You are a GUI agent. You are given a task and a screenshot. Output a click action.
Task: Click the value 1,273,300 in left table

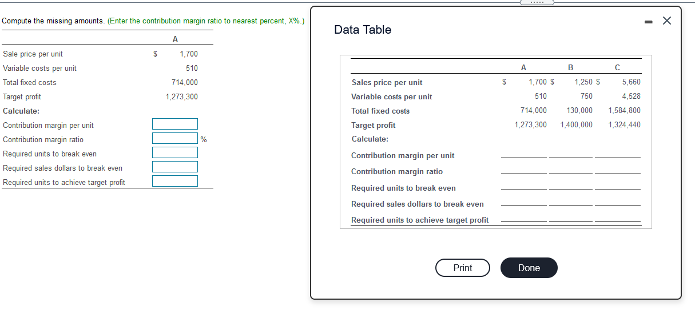pyautogui.click(x=181, y=97)
